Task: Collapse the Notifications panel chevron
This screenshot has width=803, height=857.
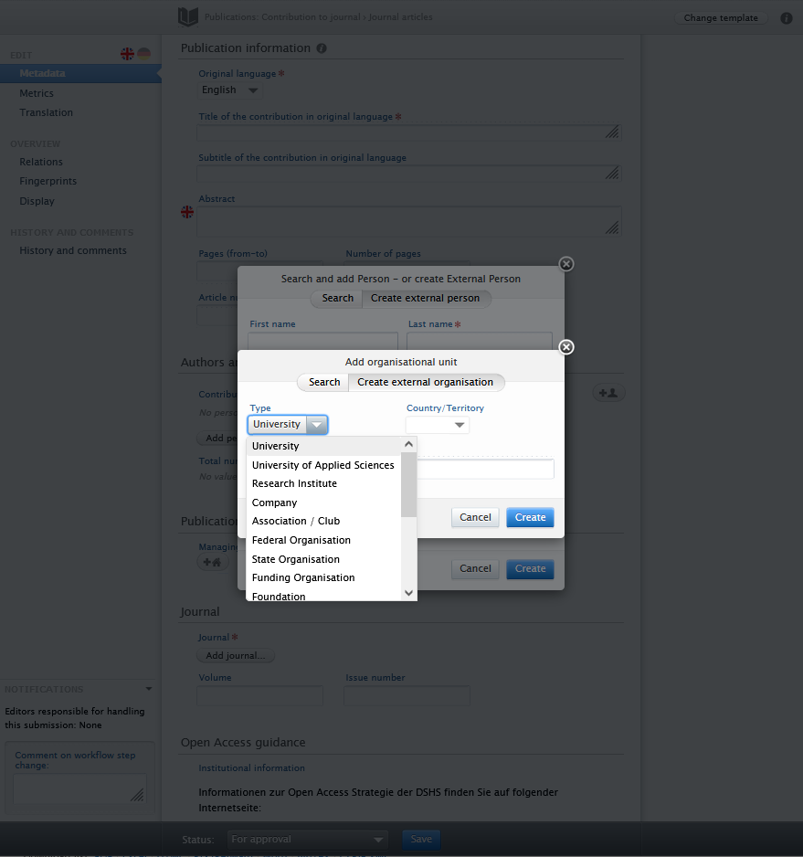Action: tap(149, 689)
